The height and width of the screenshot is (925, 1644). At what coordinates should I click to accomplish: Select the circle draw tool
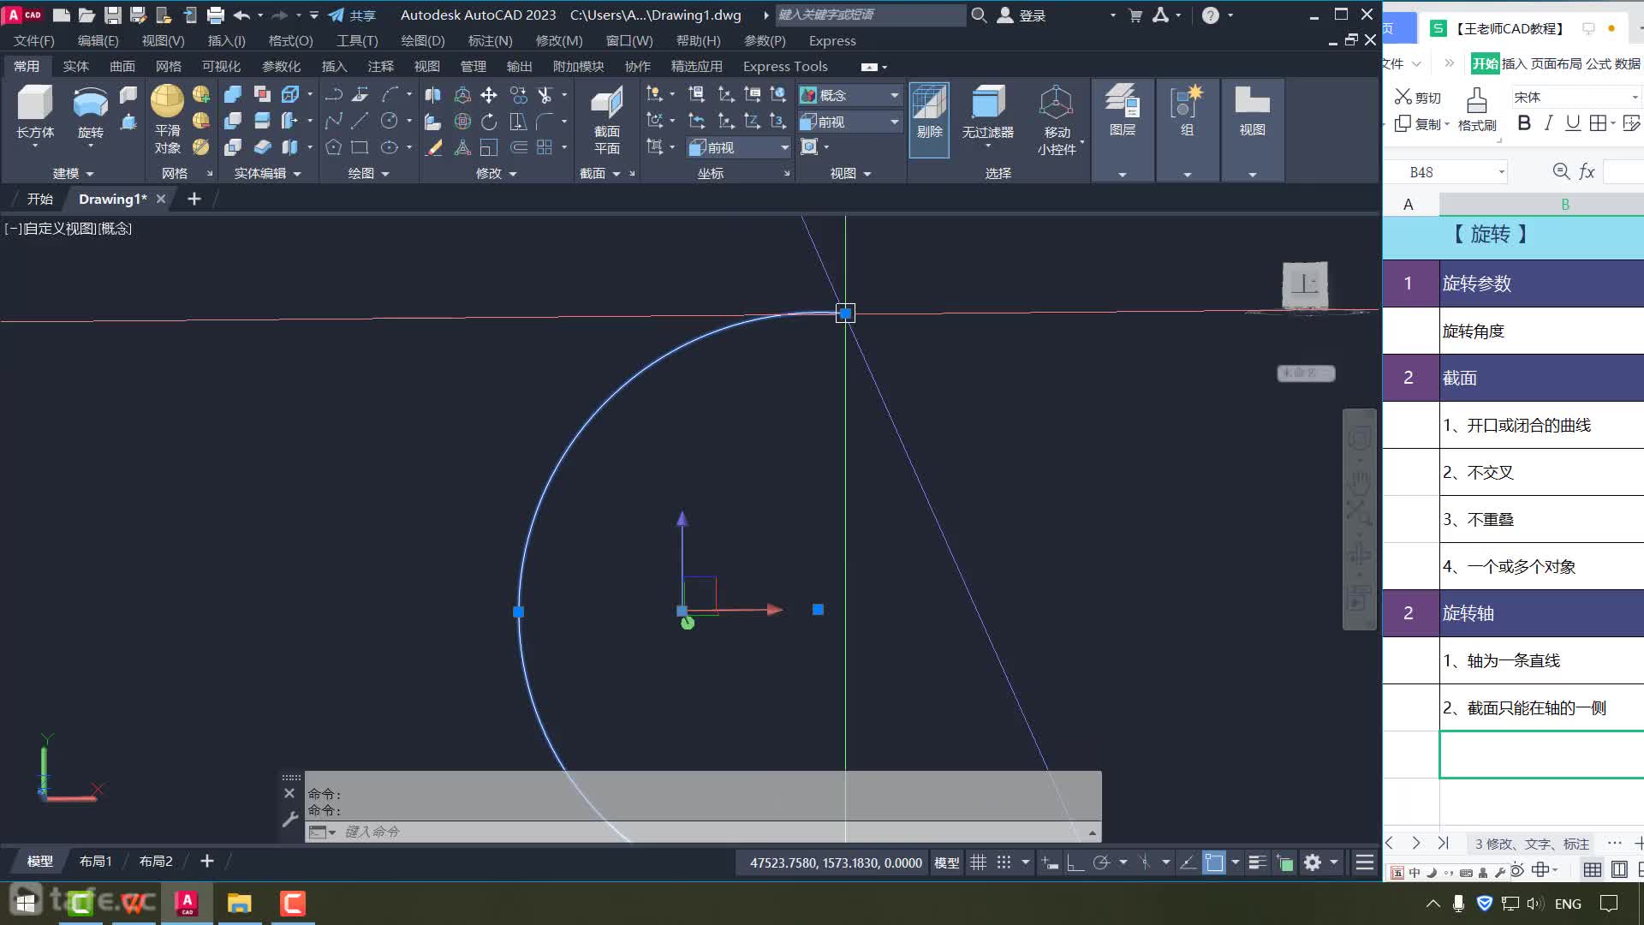point(389,122)
